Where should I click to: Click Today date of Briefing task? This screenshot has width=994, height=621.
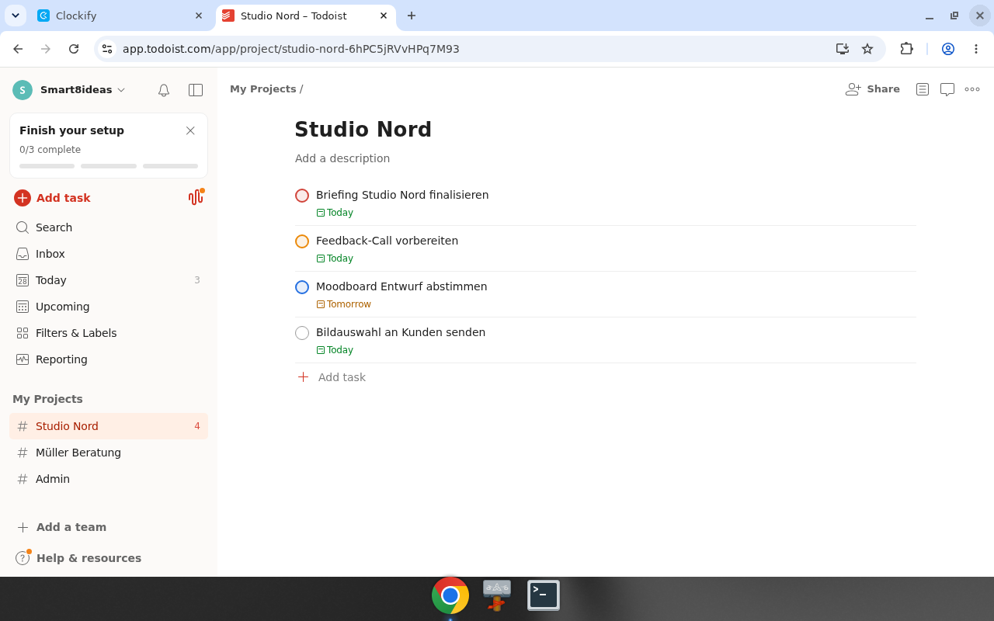click(335, 213)
